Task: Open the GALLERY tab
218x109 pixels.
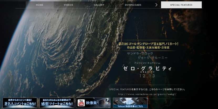Action: 99,5
